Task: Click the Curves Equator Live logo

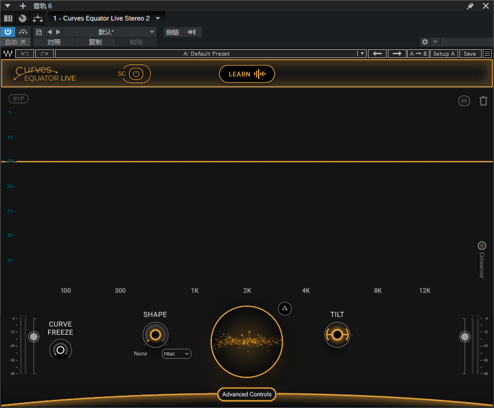Action: pyautogui.click(x=45, y=74)
